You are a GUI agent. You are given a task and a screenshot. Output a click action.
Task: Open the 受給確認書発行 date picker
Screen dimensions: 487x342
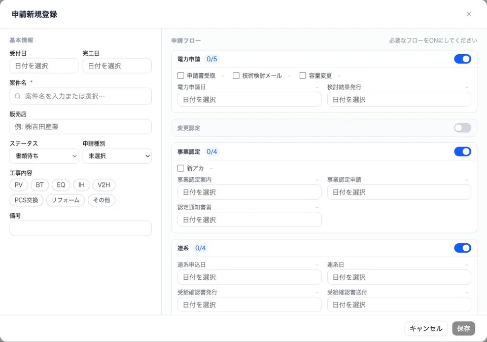(x=249, y=305)
